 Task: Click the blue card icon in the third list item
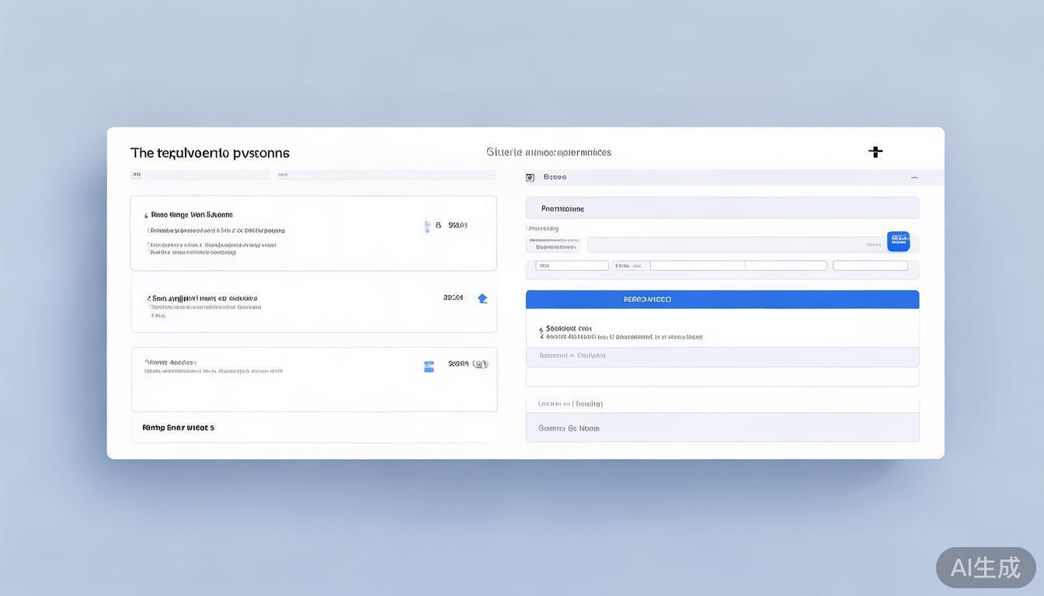[x=429, y=366]
